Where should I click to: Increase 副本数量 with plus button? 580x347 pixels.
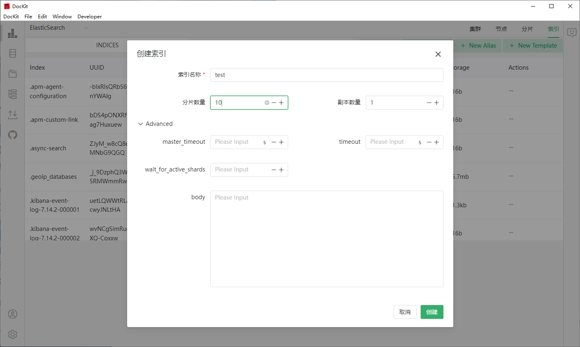(437, 103)
